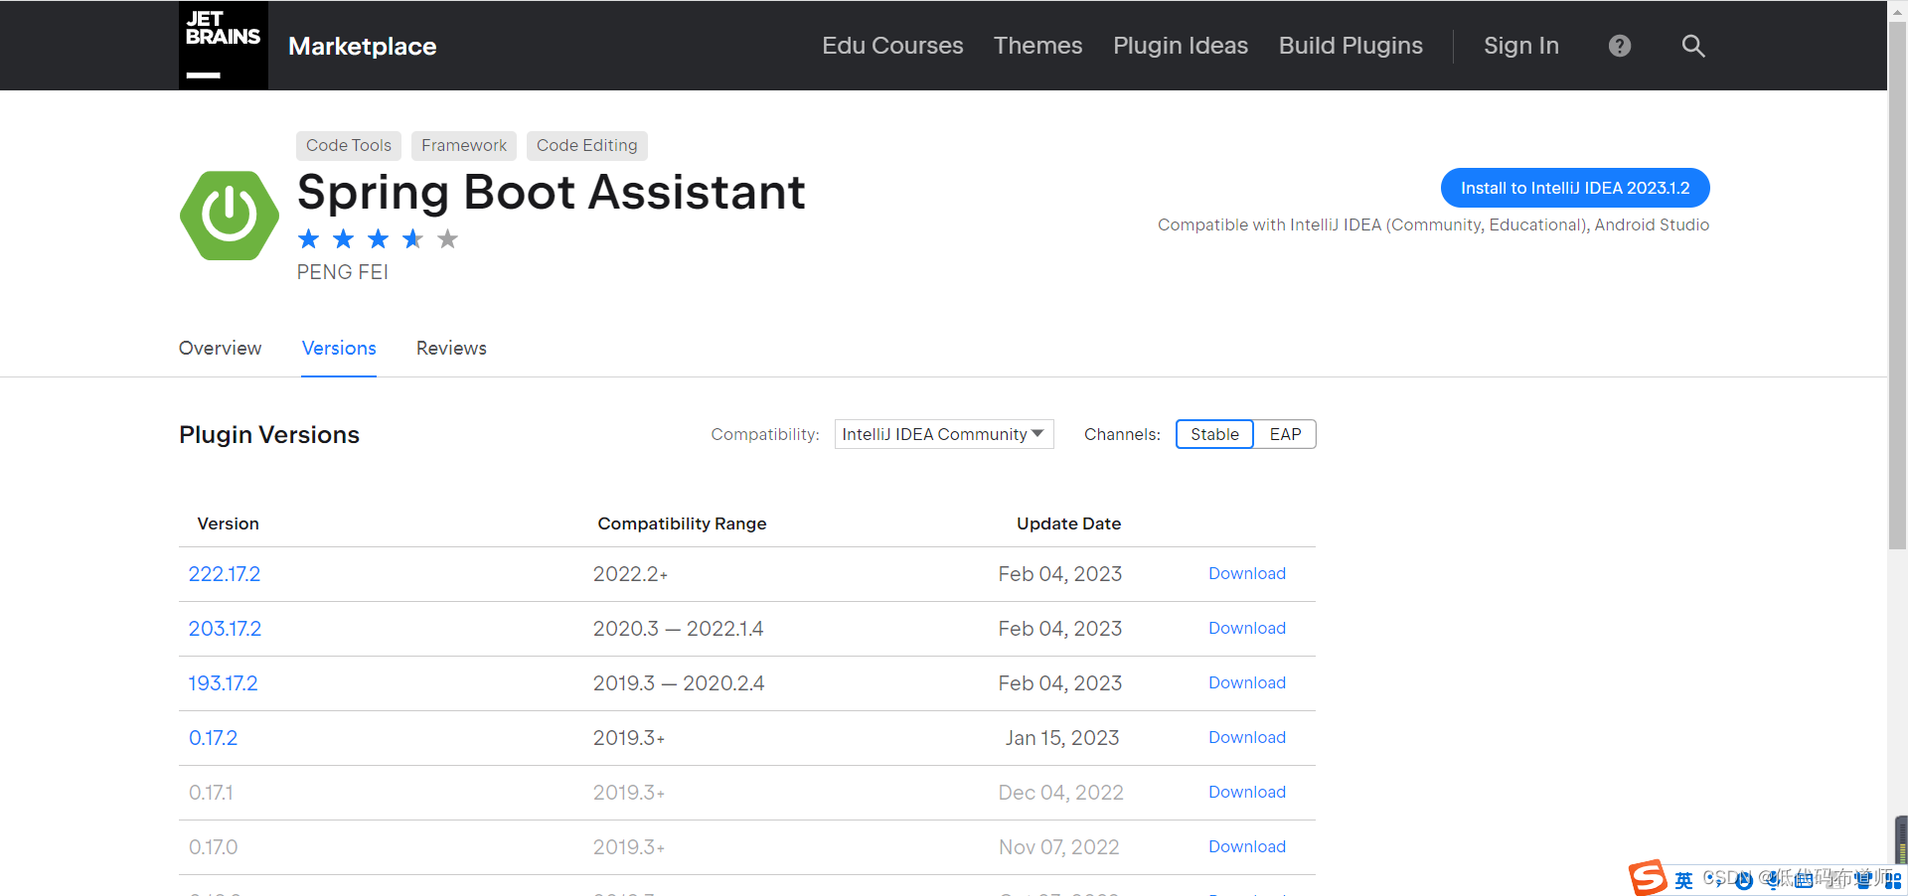Open version 0.17.1
The image size is (1908, 896).
[x=212, y=793]
